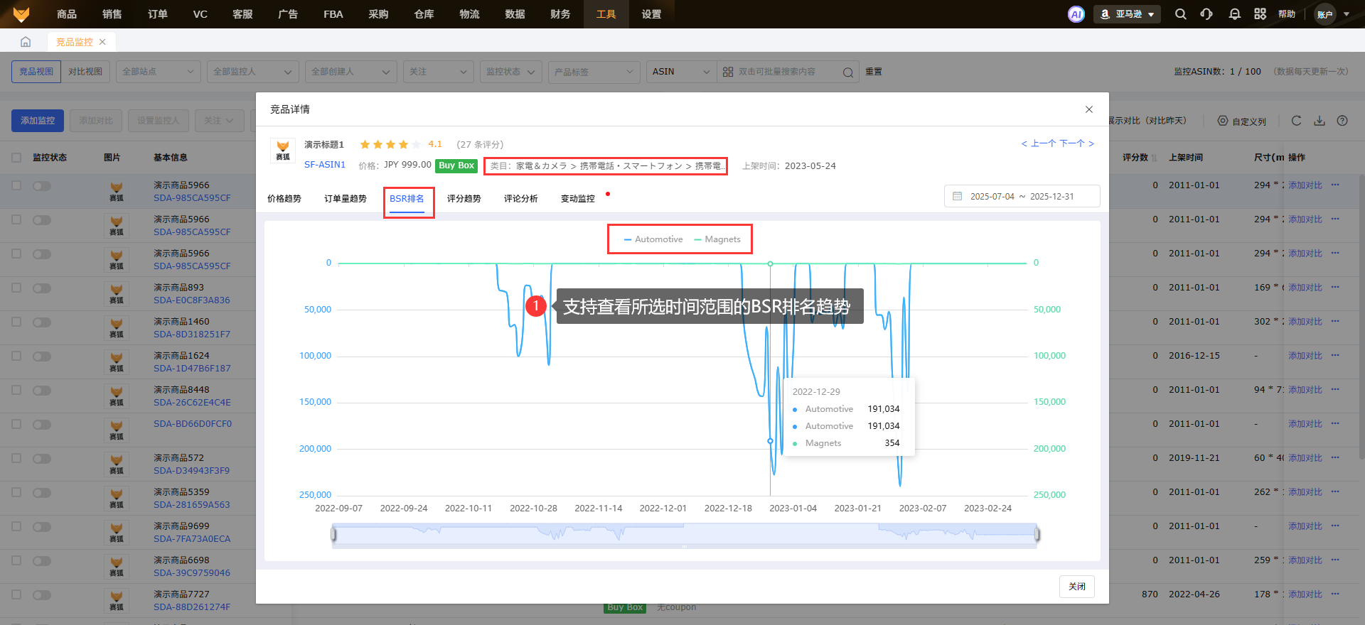Switch to the 变动监控 tab
Image resolution: width=1365 pixels, height=625 pixels.
point(578,199)
